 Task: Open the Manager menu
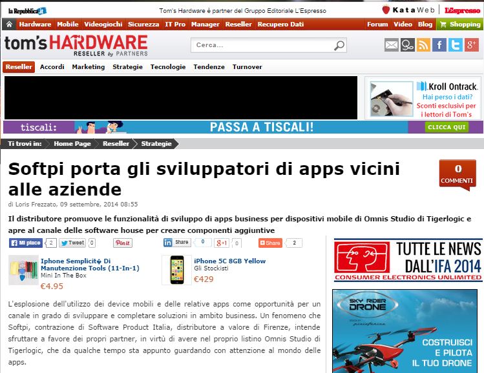pos(205,25)
